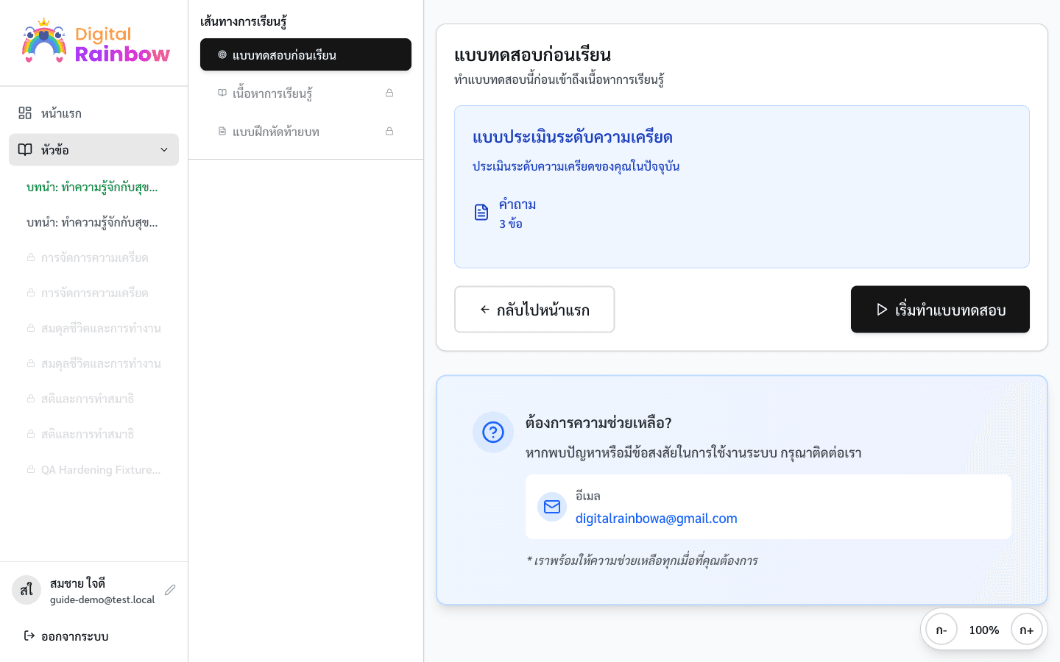Select the แบบฝึกหัดท้ายบท step
Screen dimensions: 1060x662
(x=305, y=131)
